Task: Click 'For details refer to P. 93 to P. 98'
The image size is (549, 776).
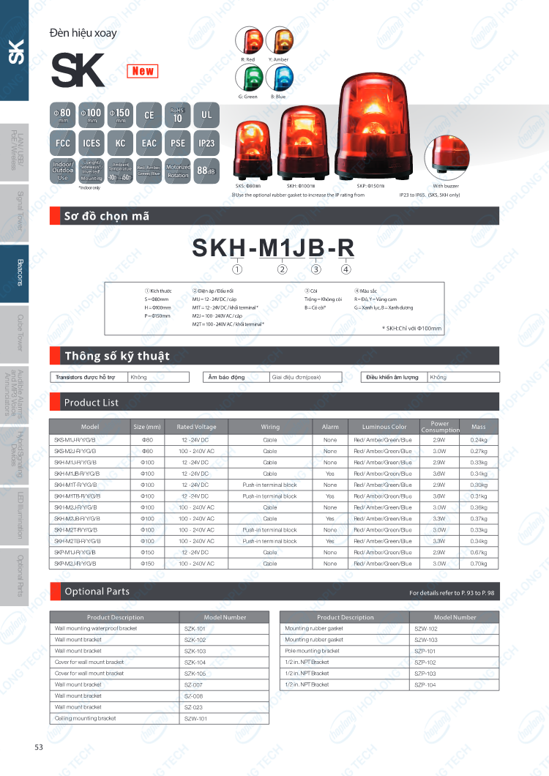Action: (x=452, y=593)
